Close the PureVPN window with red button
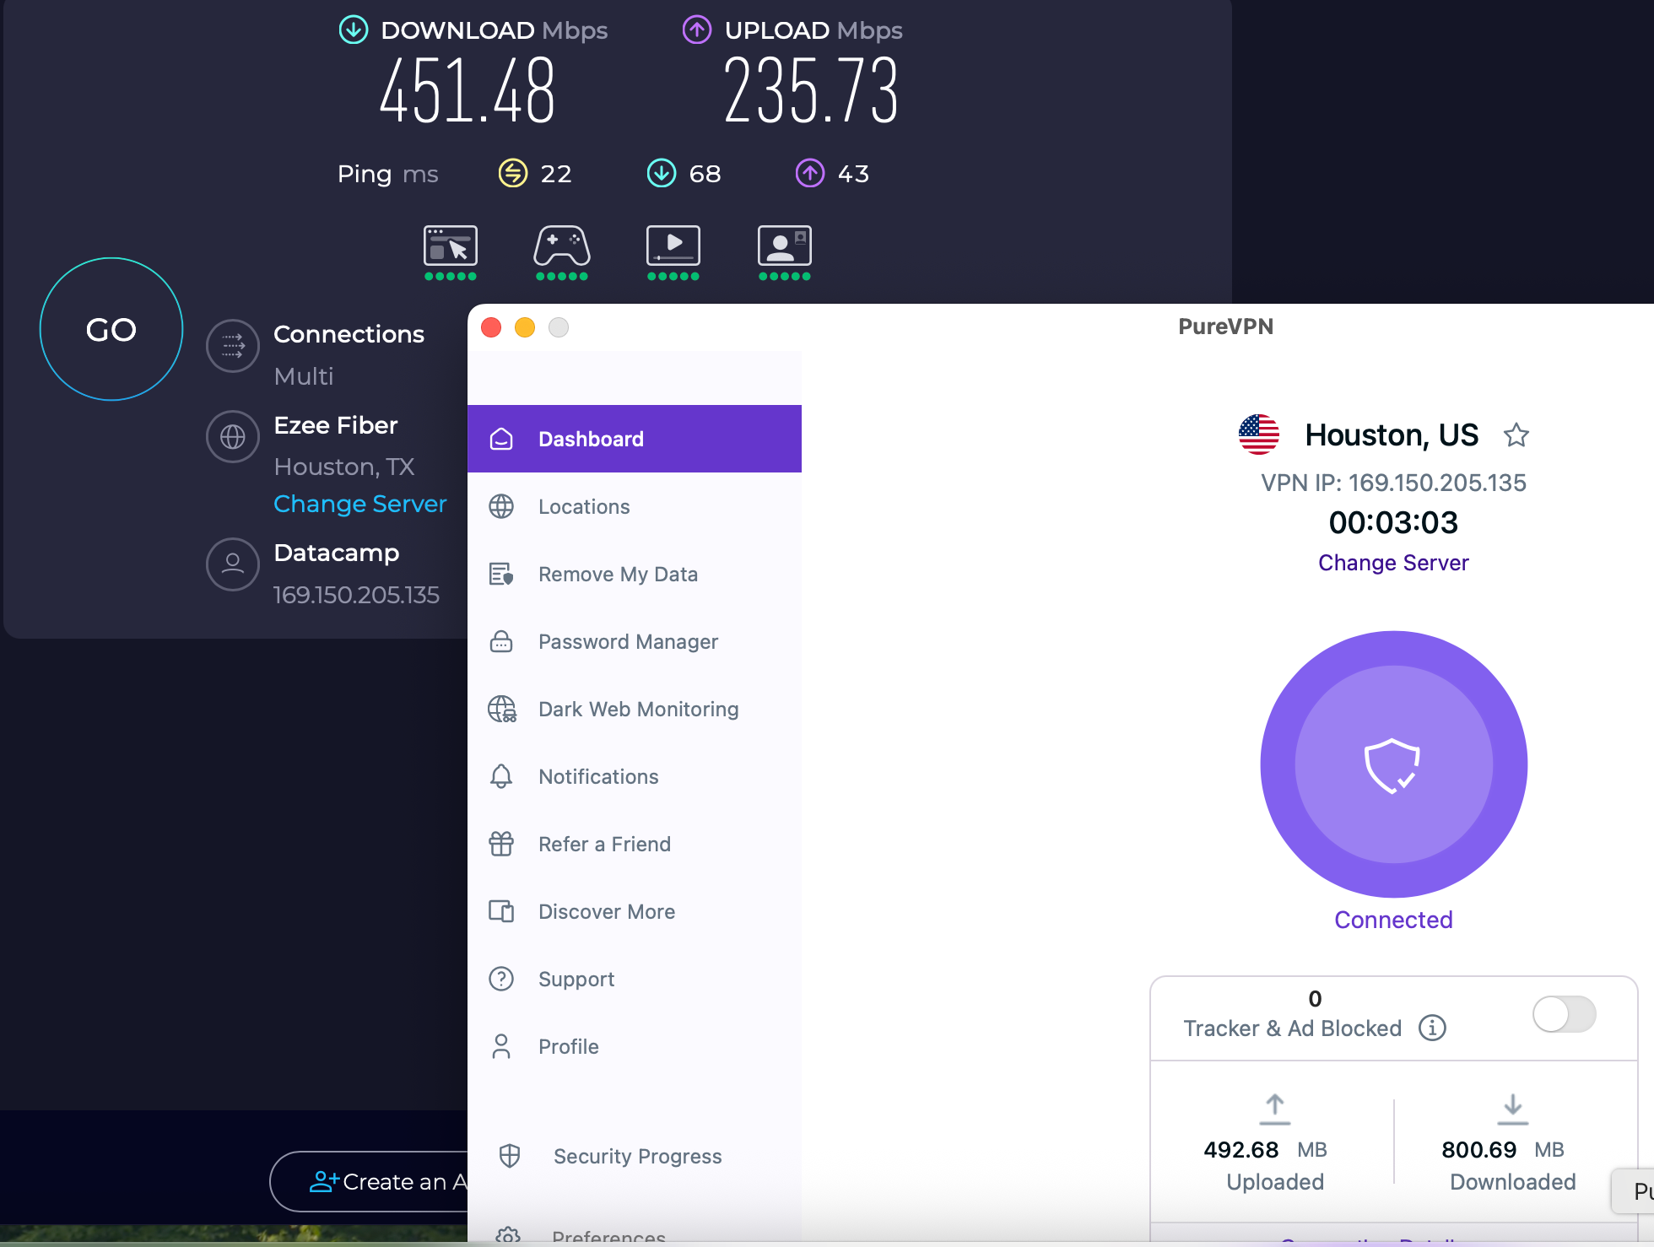 click(491, 327)
